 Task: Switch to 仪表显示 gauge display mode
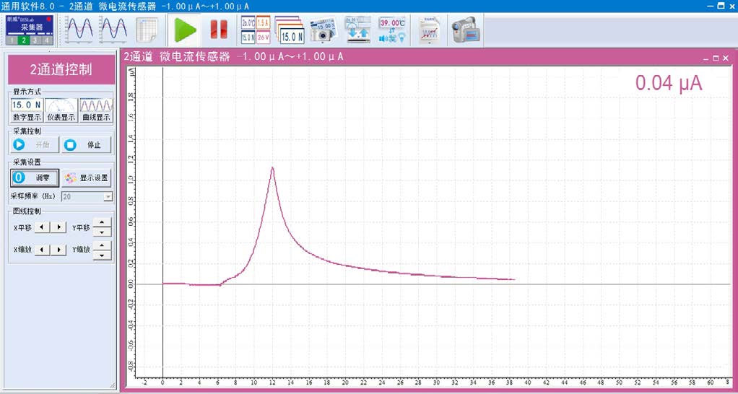click(x=61, y=110)
